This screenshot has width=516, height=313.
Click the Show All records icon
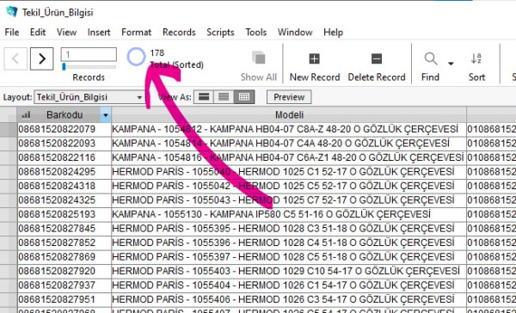(259, 58)
